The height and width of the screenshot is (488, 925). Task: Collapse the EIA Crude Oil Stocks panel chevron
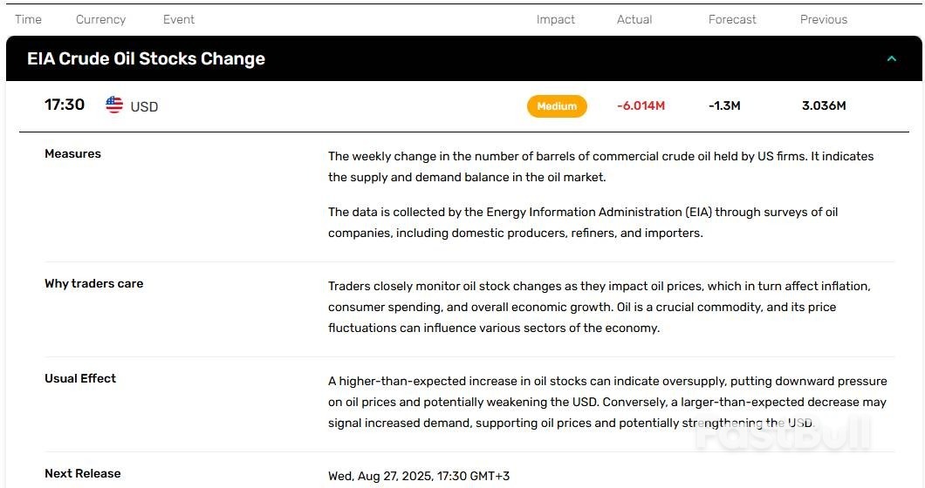tap(891, 59)
